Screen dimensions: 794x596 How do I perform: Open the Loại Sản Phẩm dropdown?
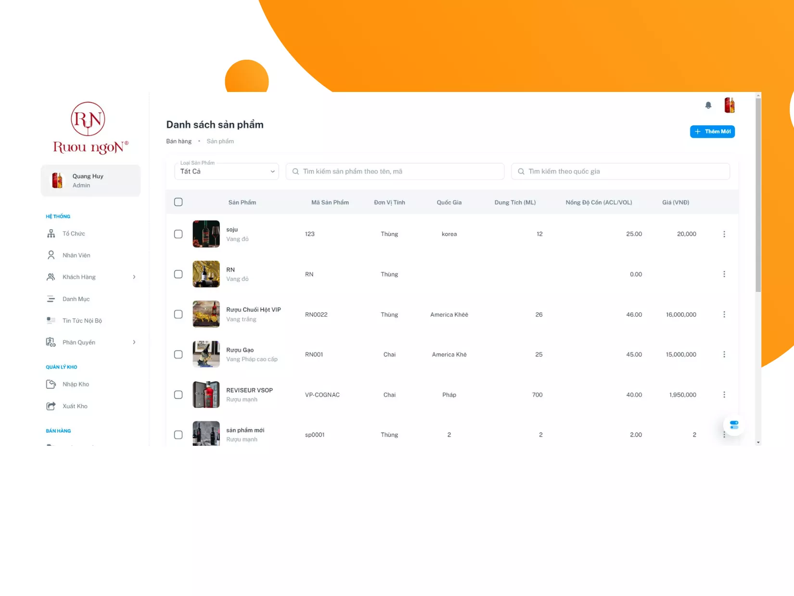[227, 171]
